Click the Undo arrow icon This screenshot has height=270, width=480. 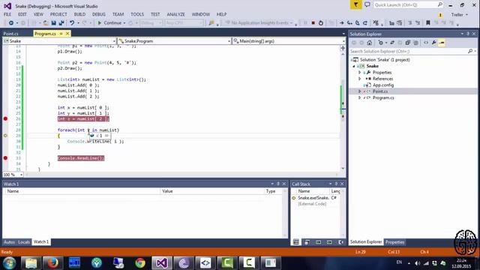tap(72, 23)
